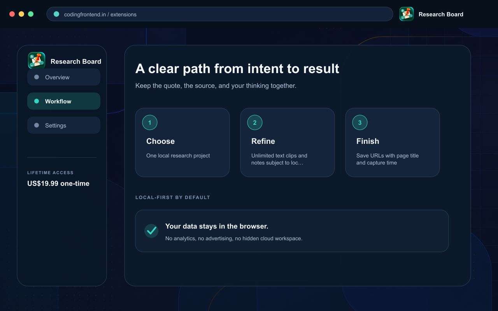Click the 'LIFETIME ACCESS' label
Screen dimensions: 498x311
(50, 173)
